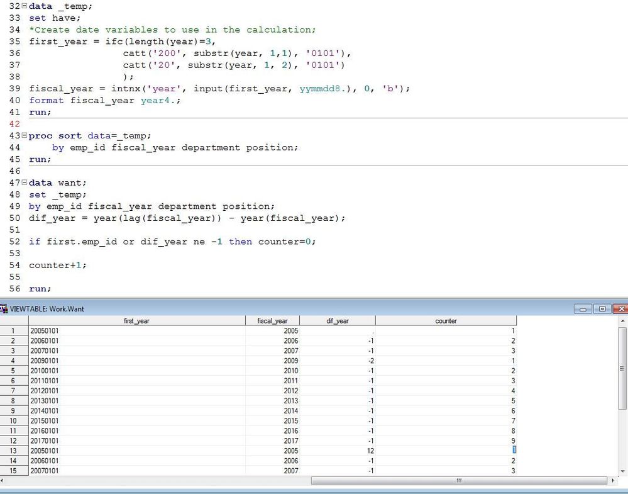Collapse the data _temp step block
This screenshot has height=494, width=628.
click(x=25, y=6)
